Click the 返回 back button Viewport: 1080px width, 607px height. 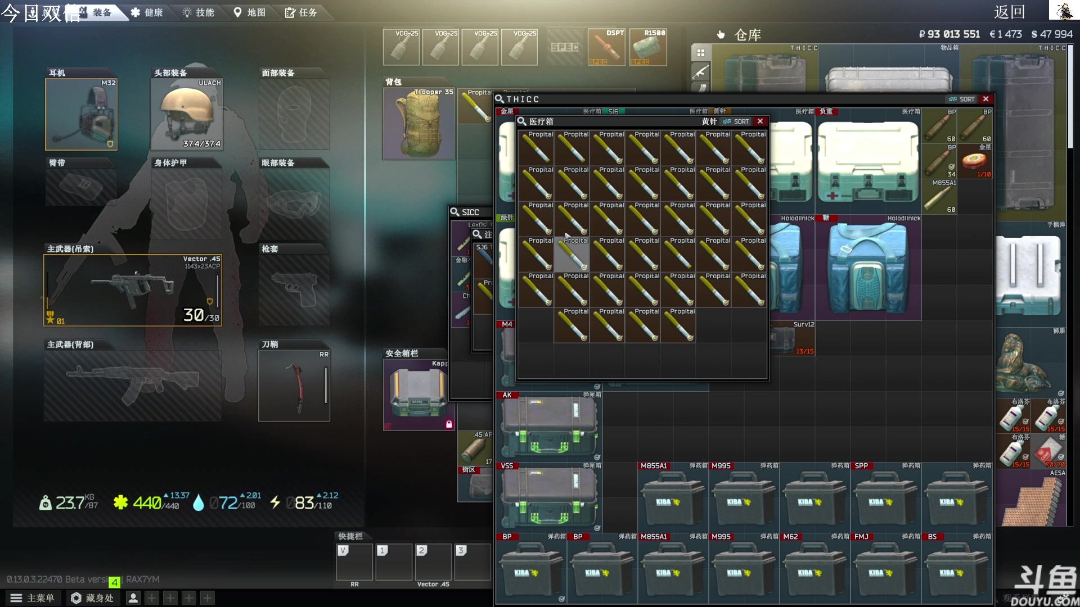(x=1009, y=12)
